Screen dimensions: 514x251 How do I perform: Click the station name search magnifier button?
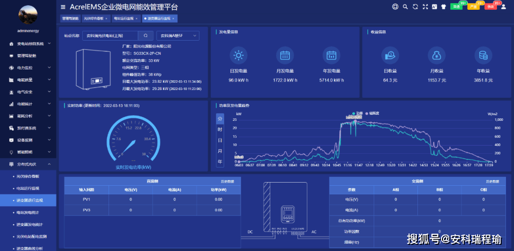click(x=145, y=35)
